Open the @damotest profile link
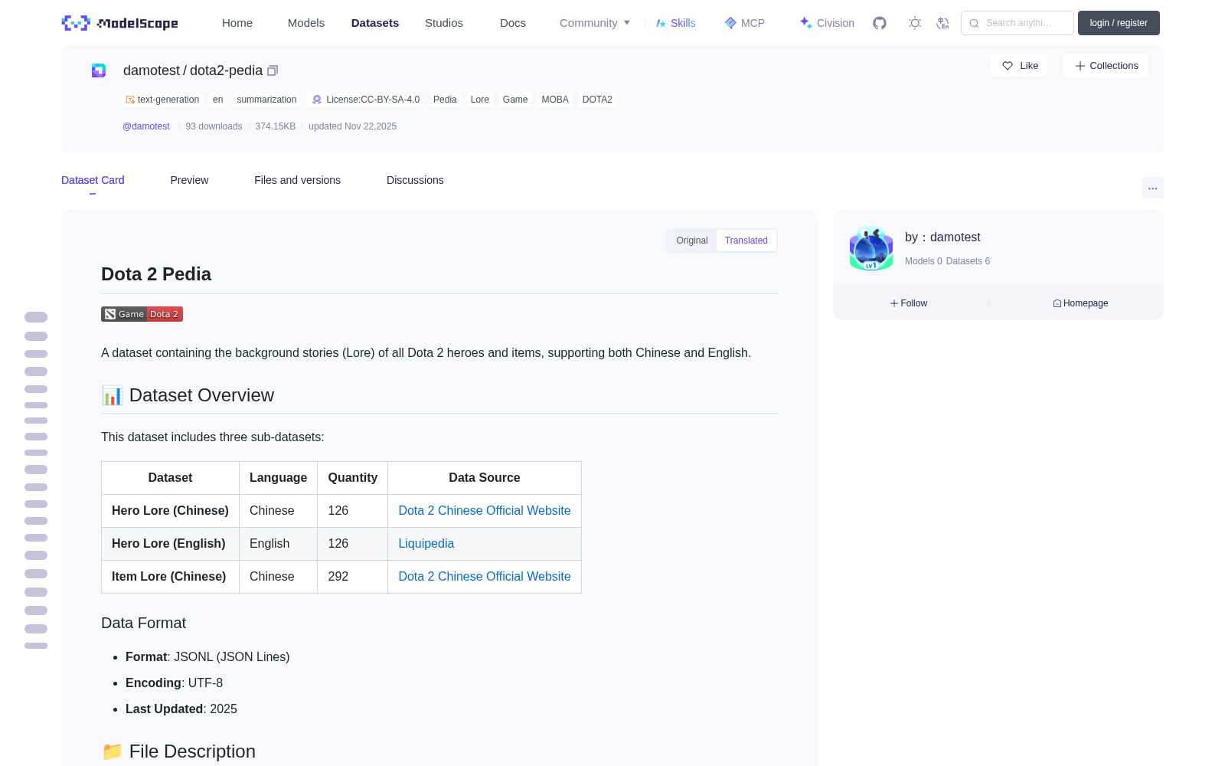Viewport: 1225px width, 766px height. tap(146, 126)
